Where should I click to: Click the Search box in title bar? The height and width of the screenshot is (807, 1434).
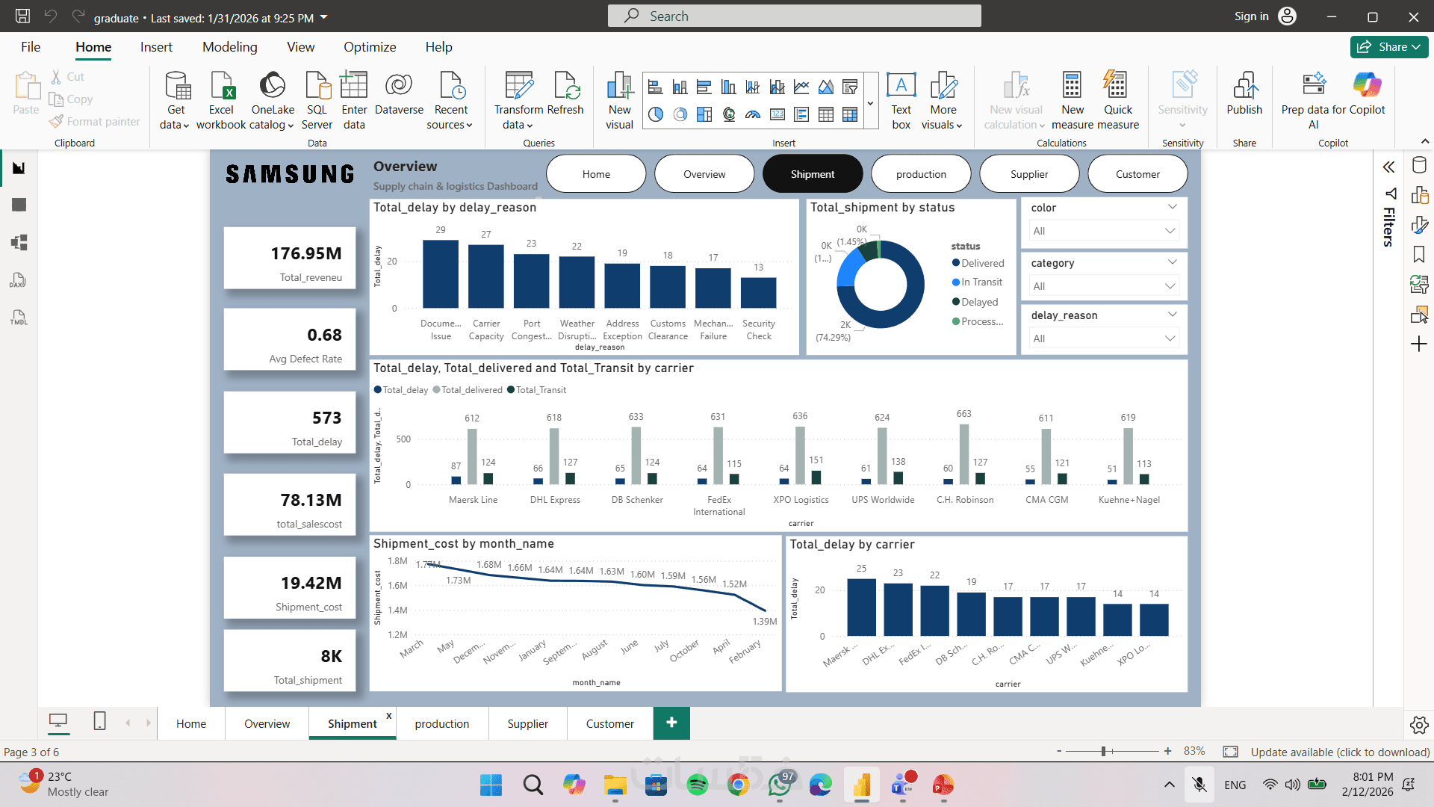point(794,16)
